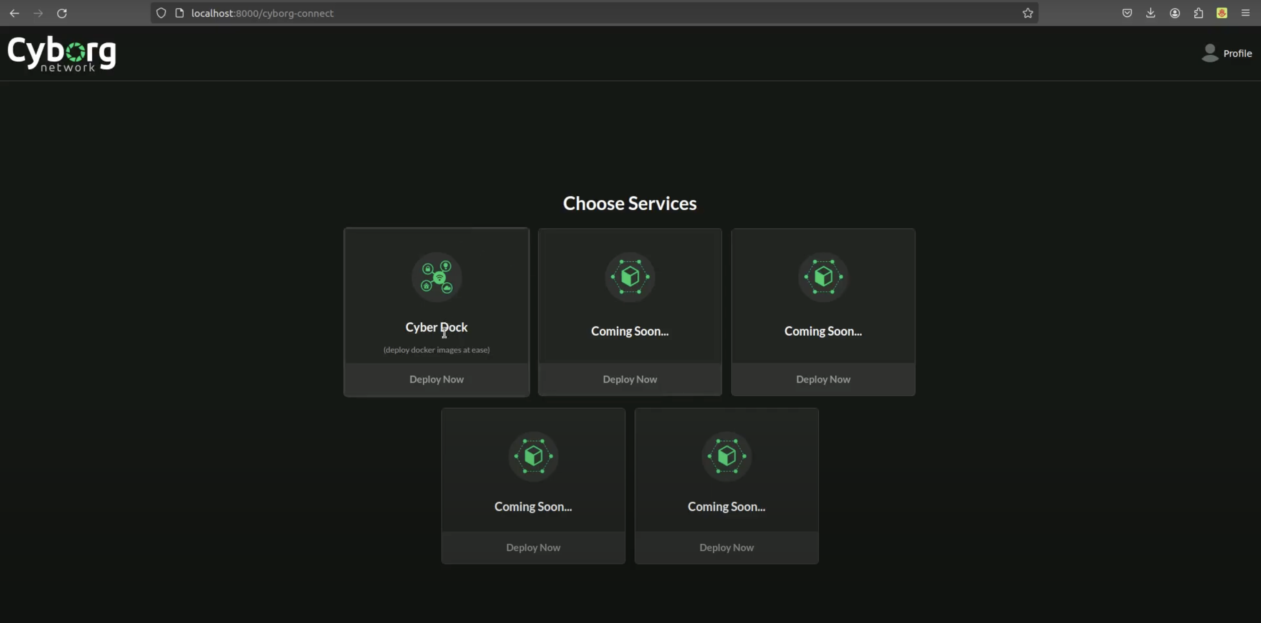Screen dimensions: 1261x623
Task: Open browser downloads icon
Action: pyautogui.click(x=1150, y=13)
